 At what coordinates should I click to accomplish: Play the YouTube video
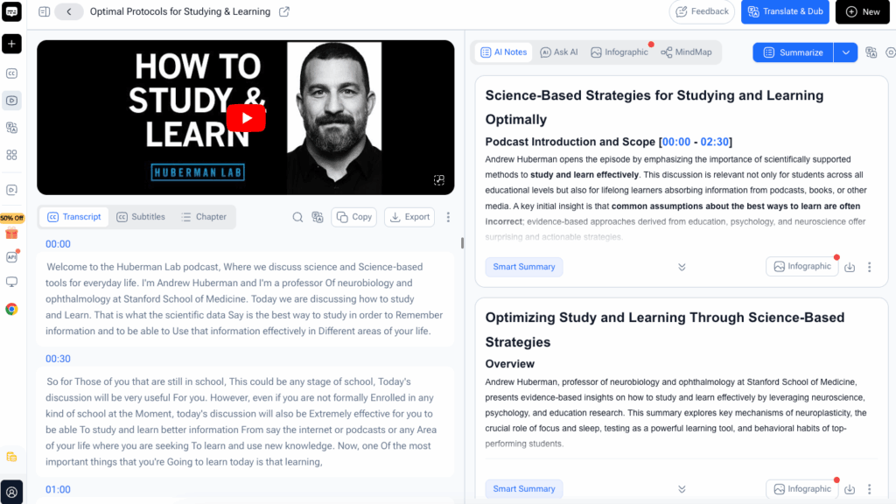pyautogui.click(x=246, y=118)
